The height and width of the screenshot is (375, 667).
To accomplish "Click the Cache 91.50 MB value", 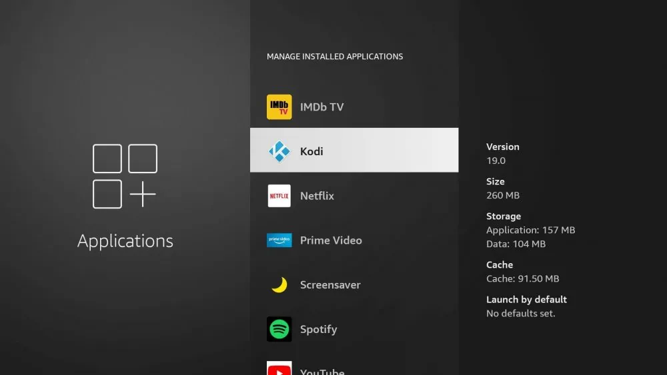I will pos(522,279).
